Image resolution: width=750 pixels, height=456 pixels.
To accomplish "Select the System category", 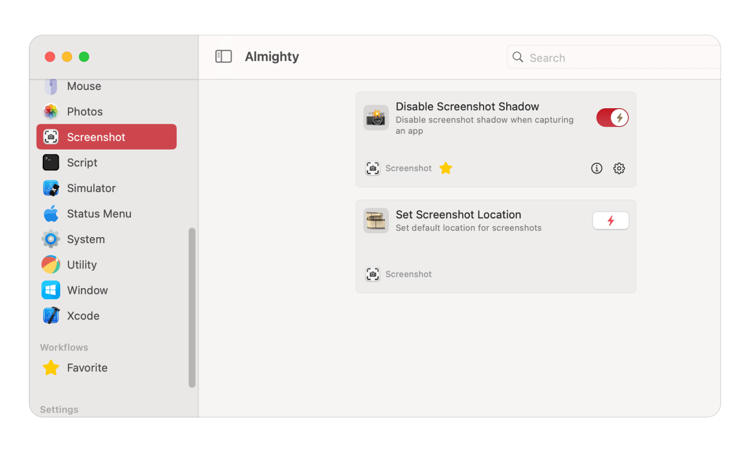I will pyautogui.click(x=86, y=239).
